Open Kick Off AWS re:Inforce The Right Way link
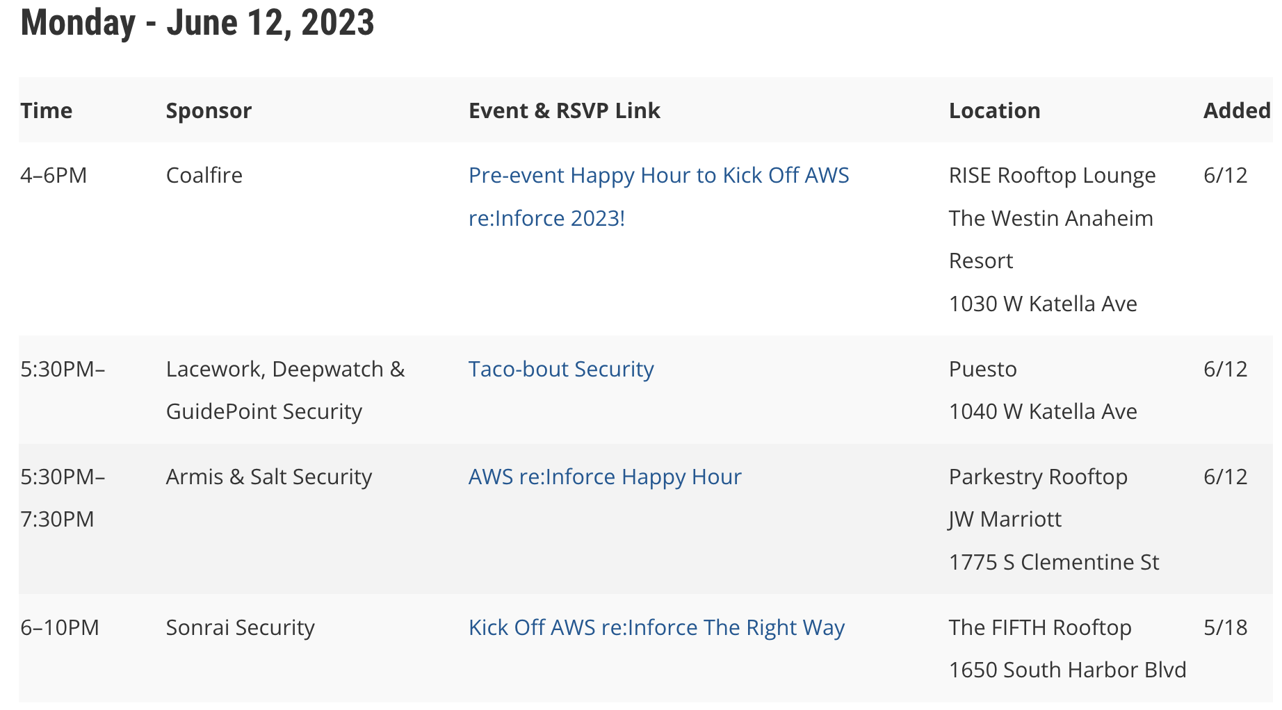The width and height of the screenshot is (1282, 710). click(656, 627)
